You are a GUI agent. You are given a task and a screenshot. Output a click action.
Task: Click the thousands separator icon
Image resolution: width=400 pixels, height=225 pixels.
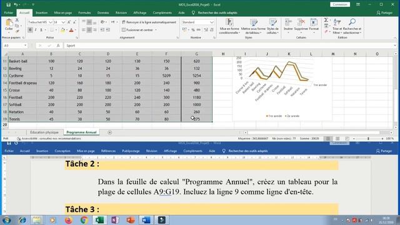(x=199, y=30)
